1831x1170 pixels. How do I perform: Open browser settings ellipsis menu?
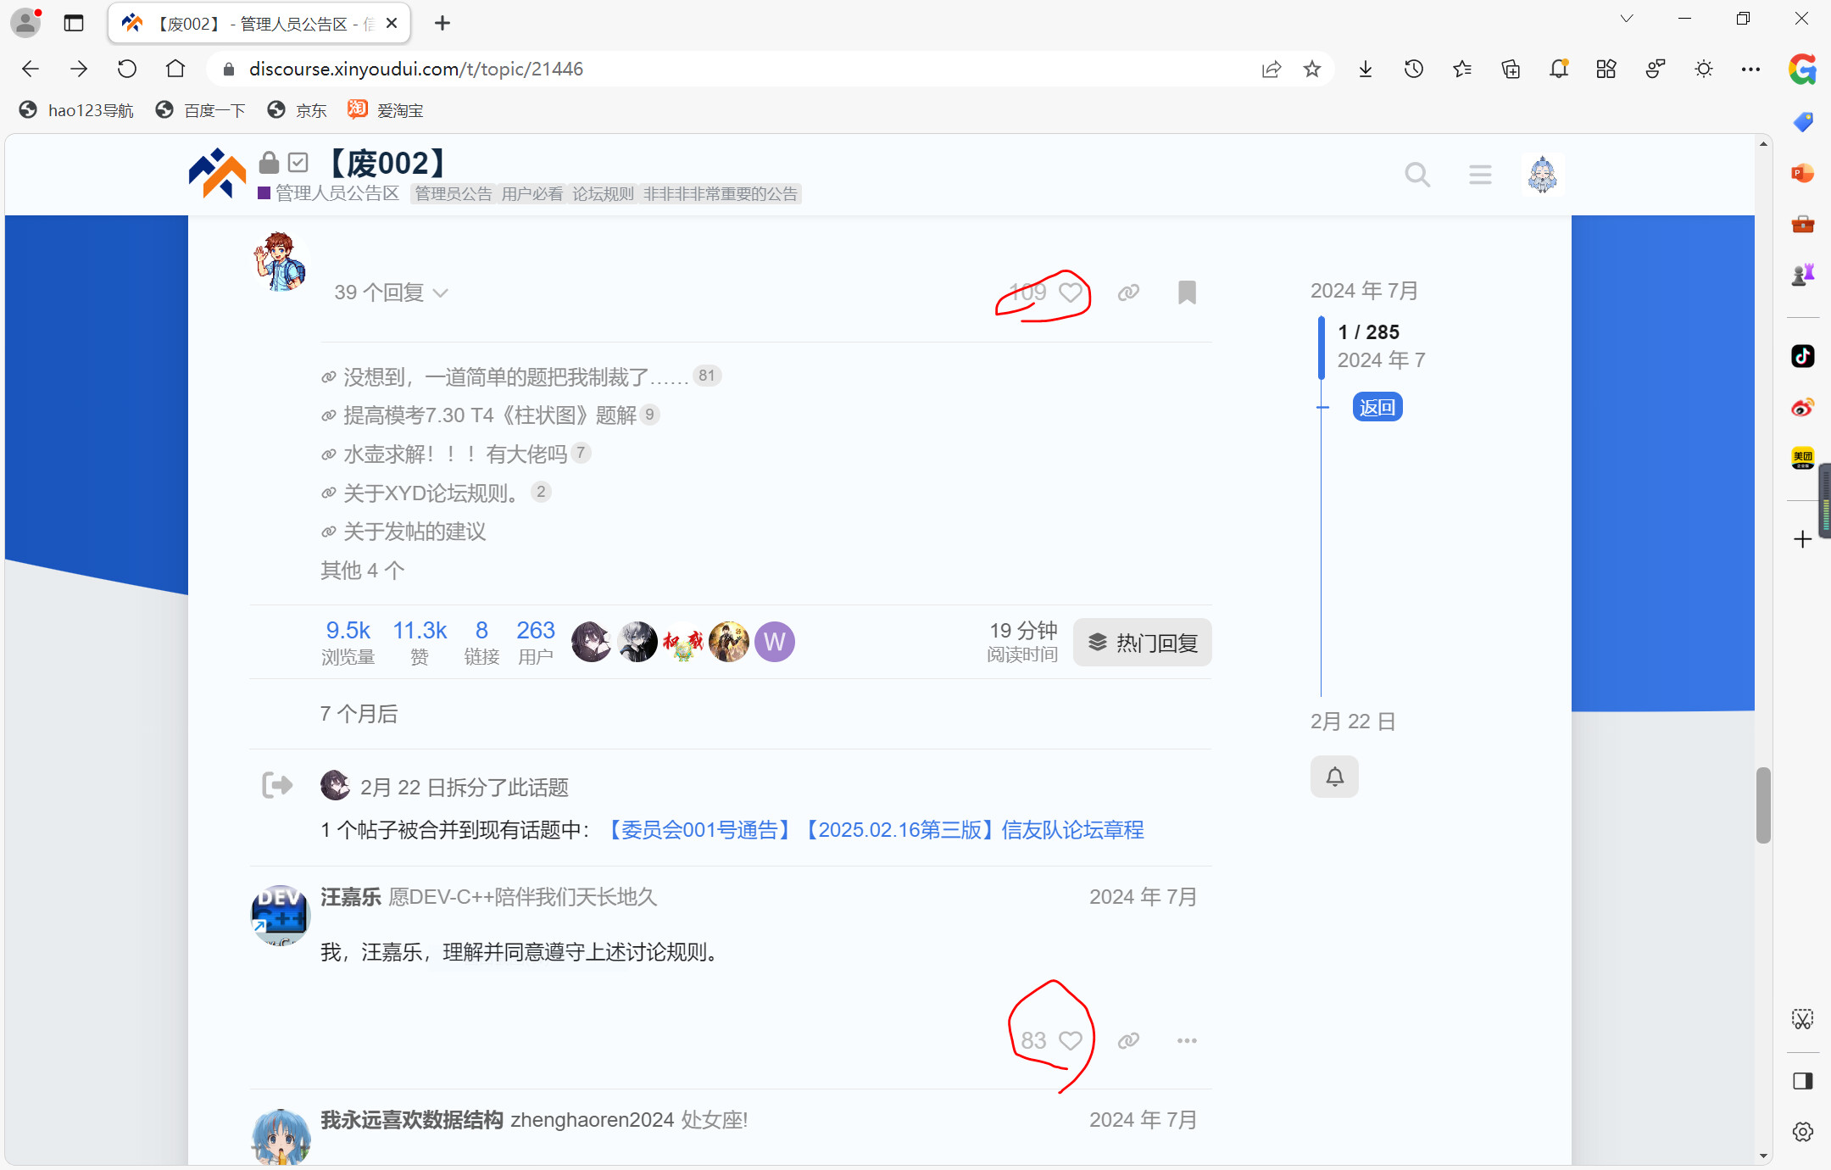(1750, 69)
